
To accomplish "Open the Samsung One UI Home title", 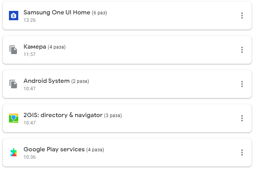I will (x=57, y=12).
